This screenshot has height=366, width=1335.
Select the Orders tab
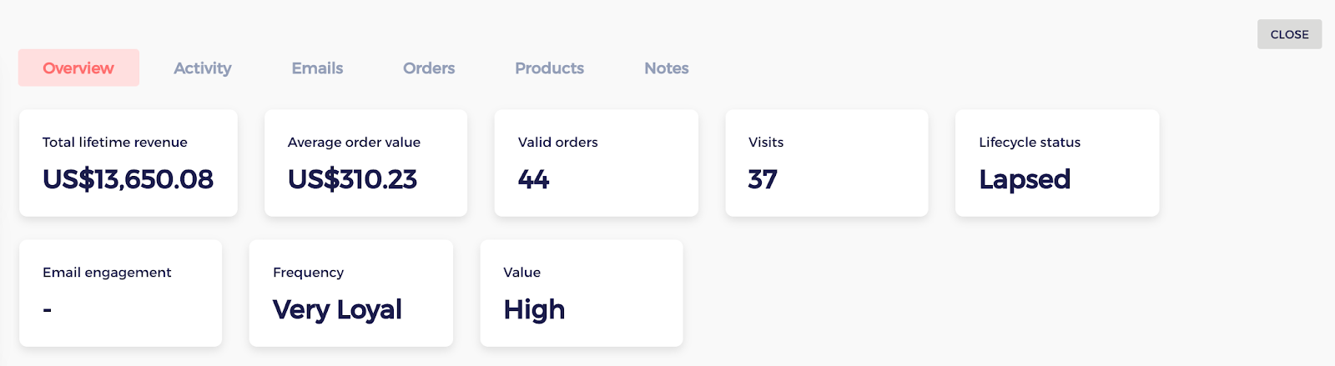click(x=429, y=68)
